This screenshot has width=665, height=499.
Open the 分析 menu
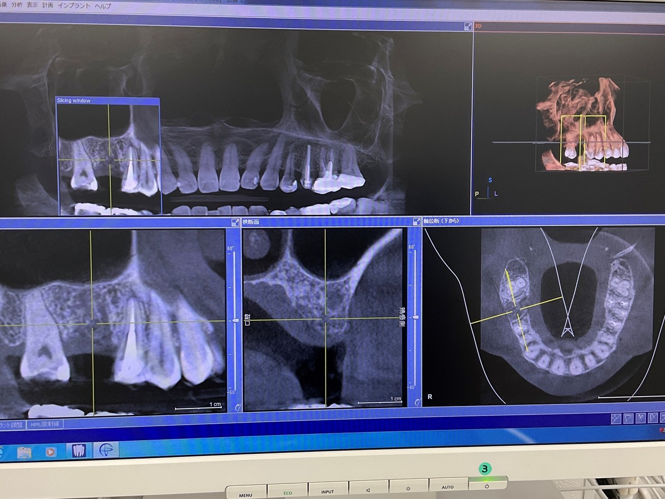click(17, 5)
